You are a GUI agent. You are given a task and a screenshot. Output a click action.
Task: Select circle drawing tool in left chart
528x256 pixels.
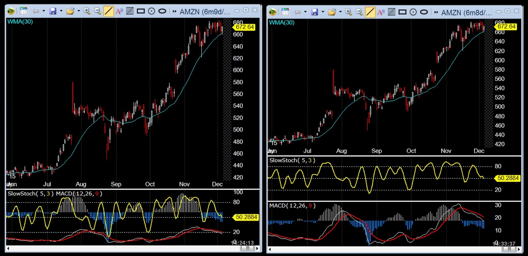[x=151, y=11]
